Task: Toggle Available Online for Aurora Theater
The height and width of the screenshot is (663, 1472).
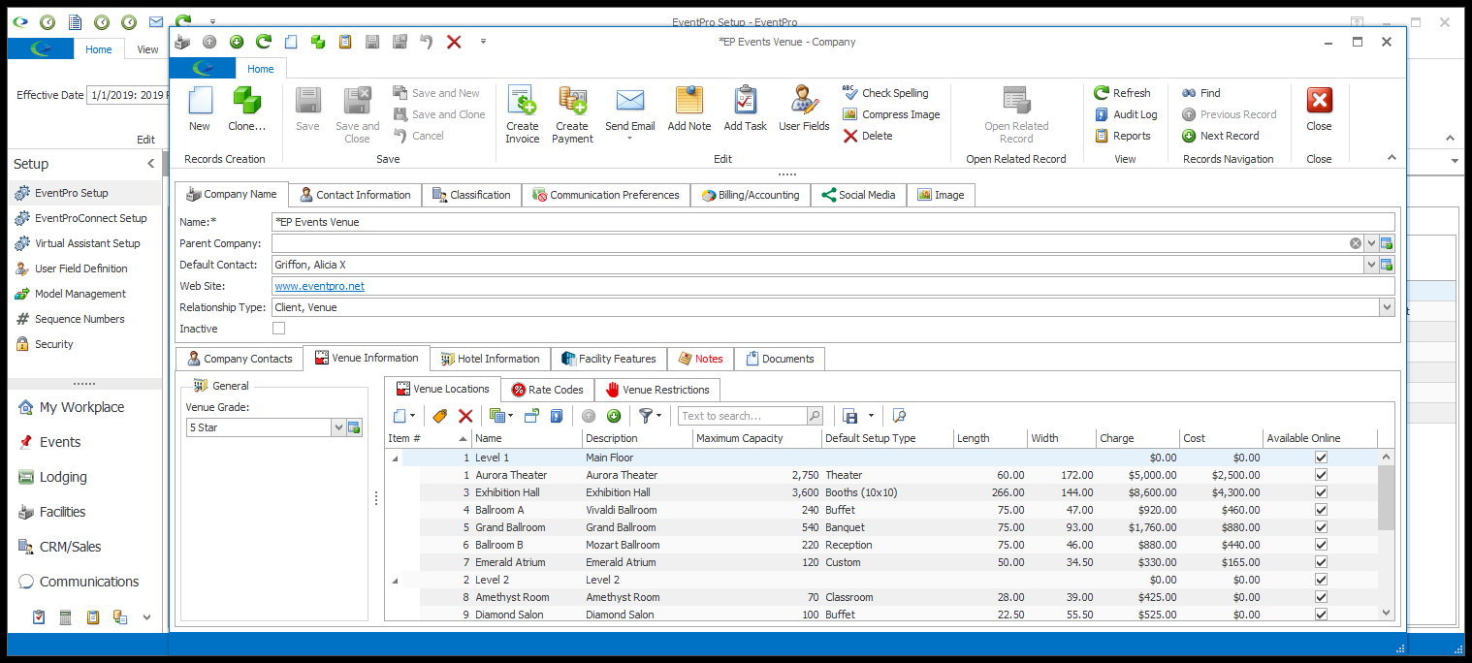Action: click(1321, 475)
